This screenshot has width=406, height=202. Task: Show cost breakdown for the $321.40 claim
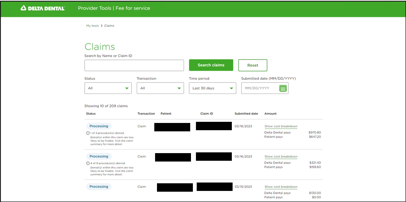click(x=281, y=157)
